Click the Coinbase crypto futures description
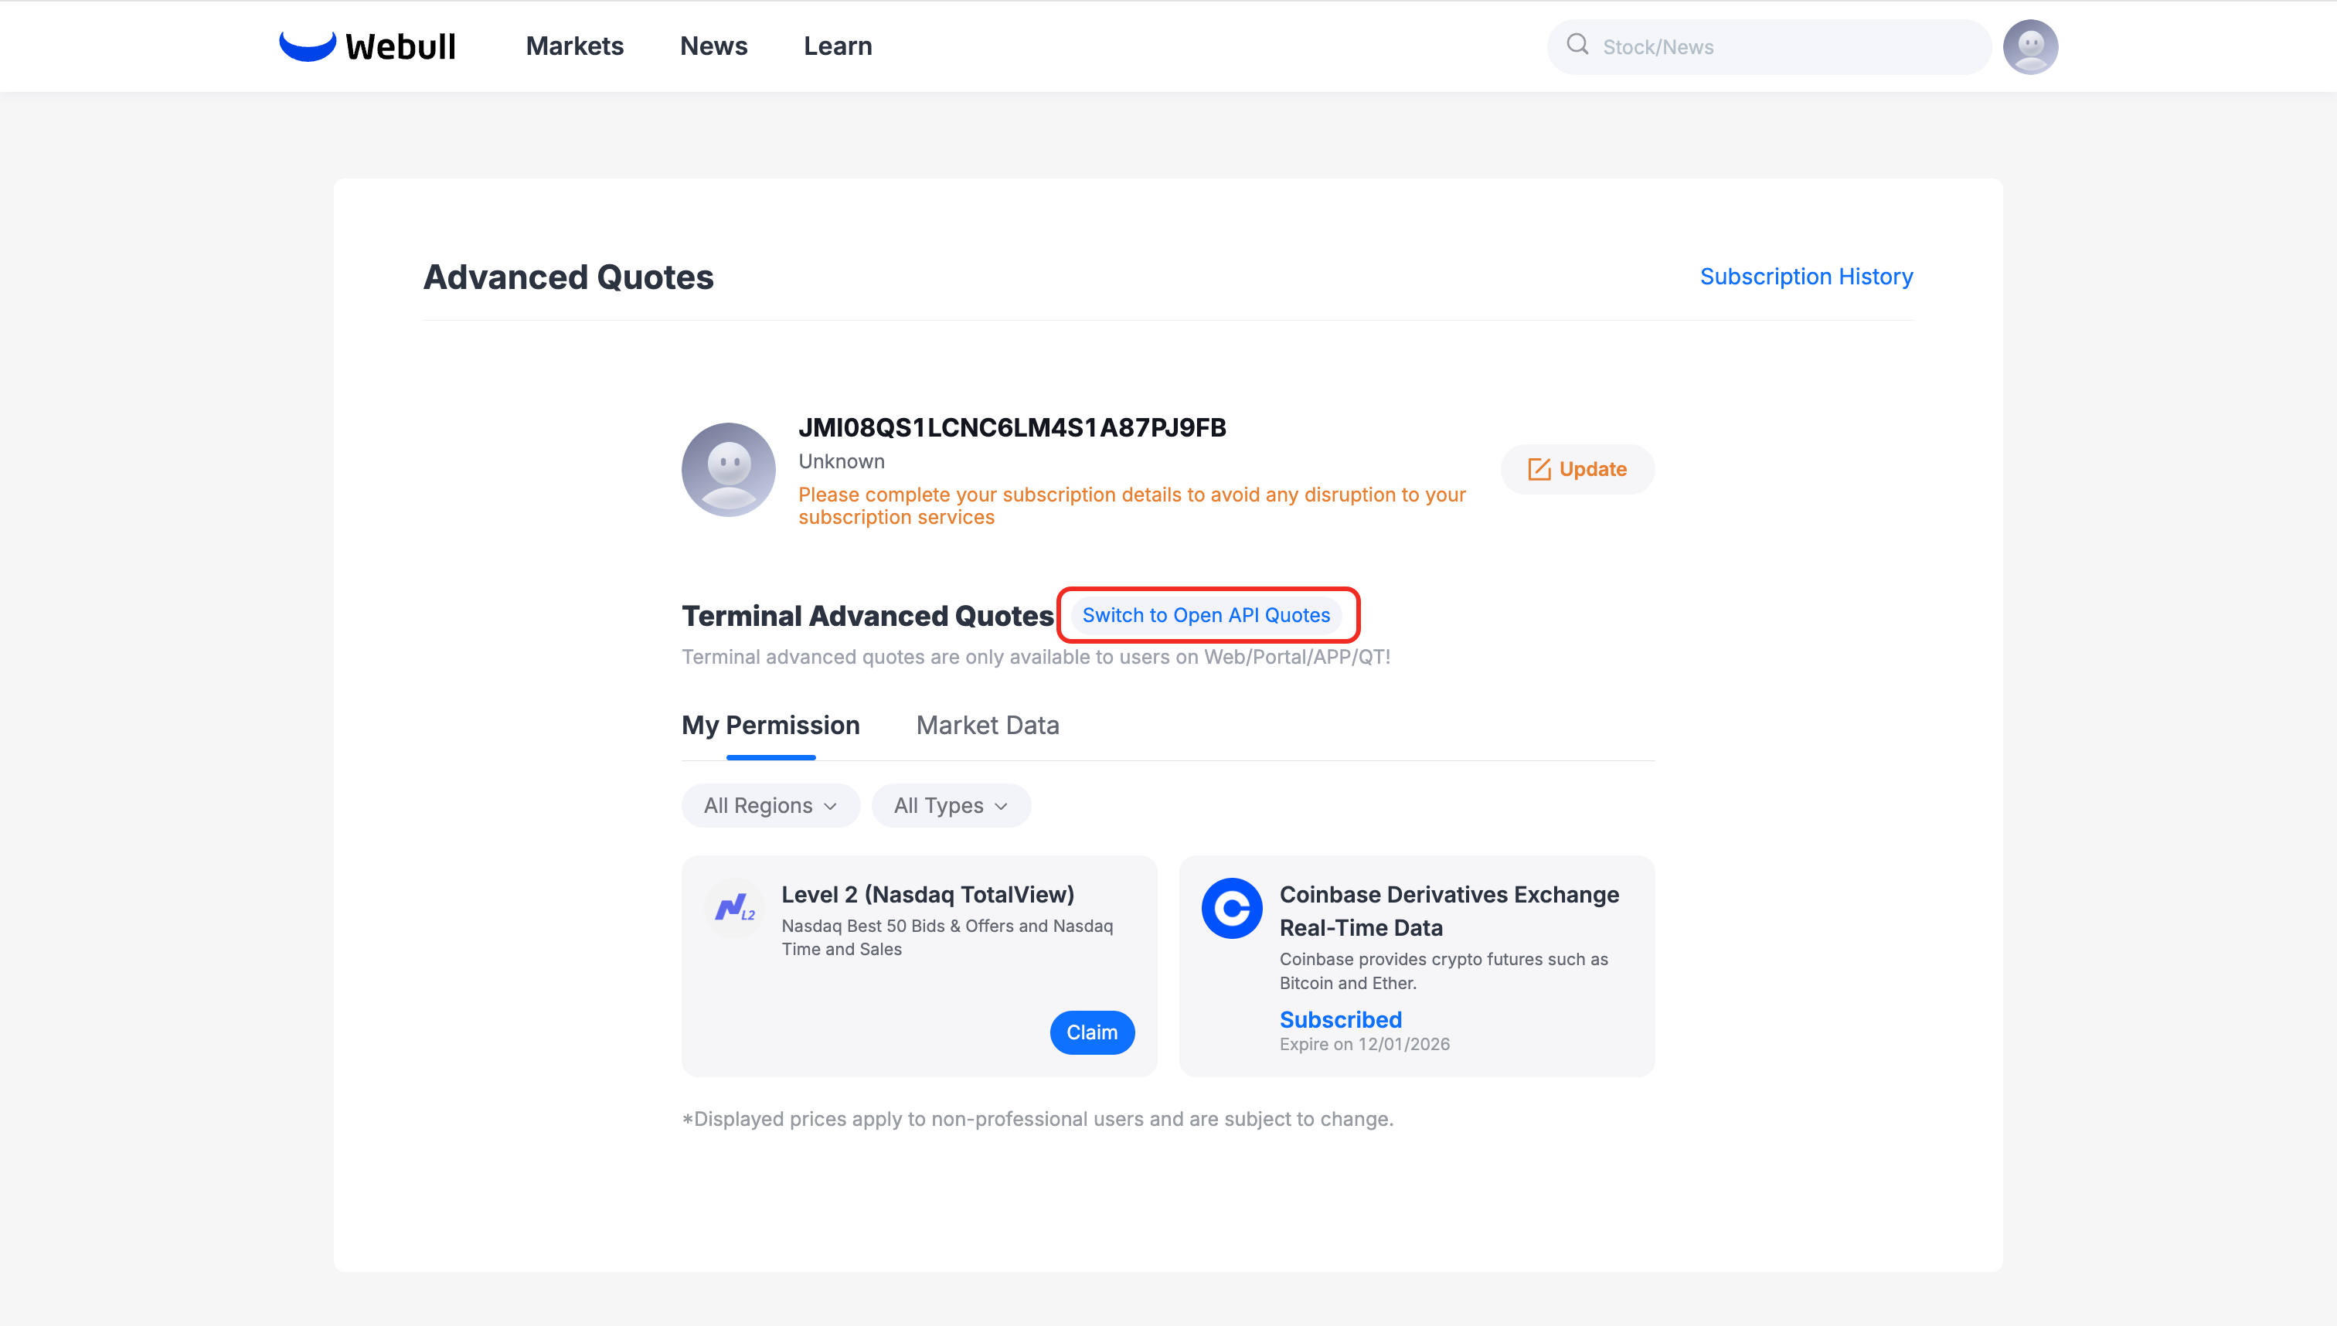The image size is (2337, 1326). pos(1444,971)
